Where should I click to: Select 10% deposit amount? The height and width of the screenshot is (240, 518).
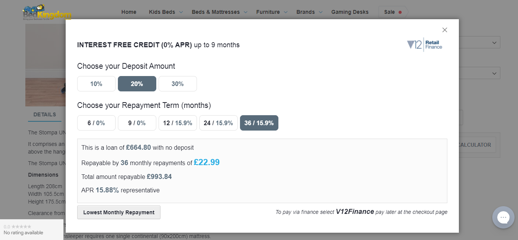click(96, 84)
